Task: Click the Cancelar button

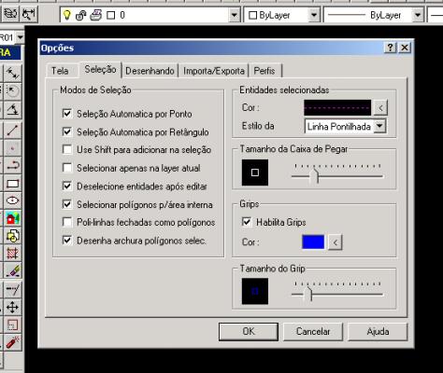Action: [313, 331]
